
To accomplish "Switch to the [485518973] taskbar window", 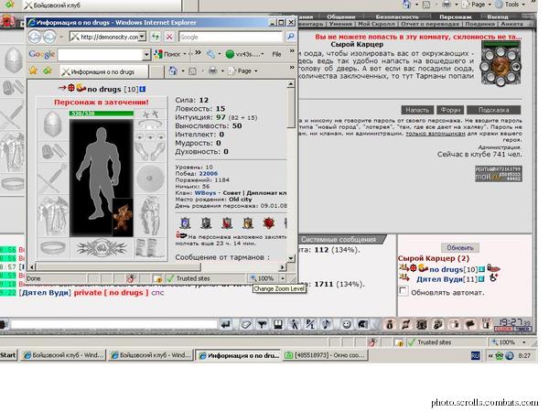I will [326, 355].
